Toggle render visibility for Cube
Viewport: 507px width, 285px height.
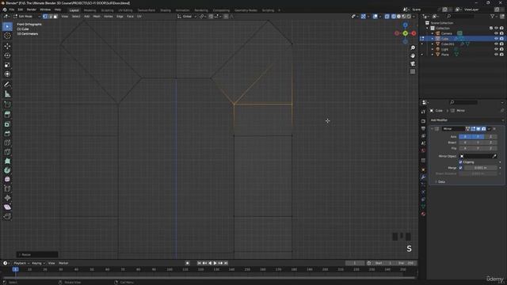[501, 39]
